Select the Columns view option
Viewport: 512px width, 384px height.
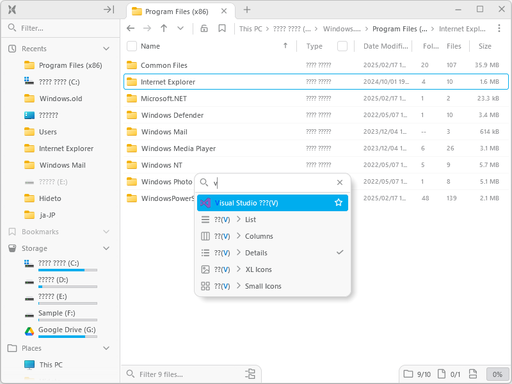pyautogui.click(x=259, y=236)
